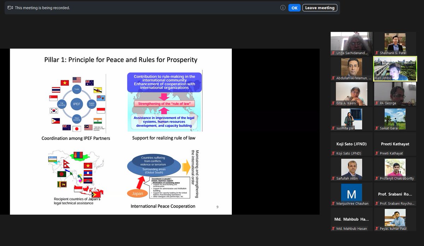Click slide page number 9
Image resolution: width=424 pixels, height=246 pixels.
pos(217,207)
